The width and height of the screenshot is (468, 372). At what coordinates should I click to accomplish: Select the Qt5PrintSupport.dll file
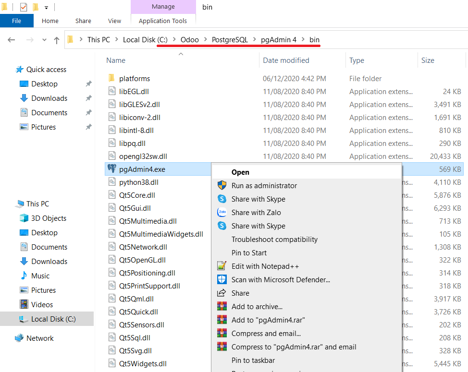click(149, 286)
